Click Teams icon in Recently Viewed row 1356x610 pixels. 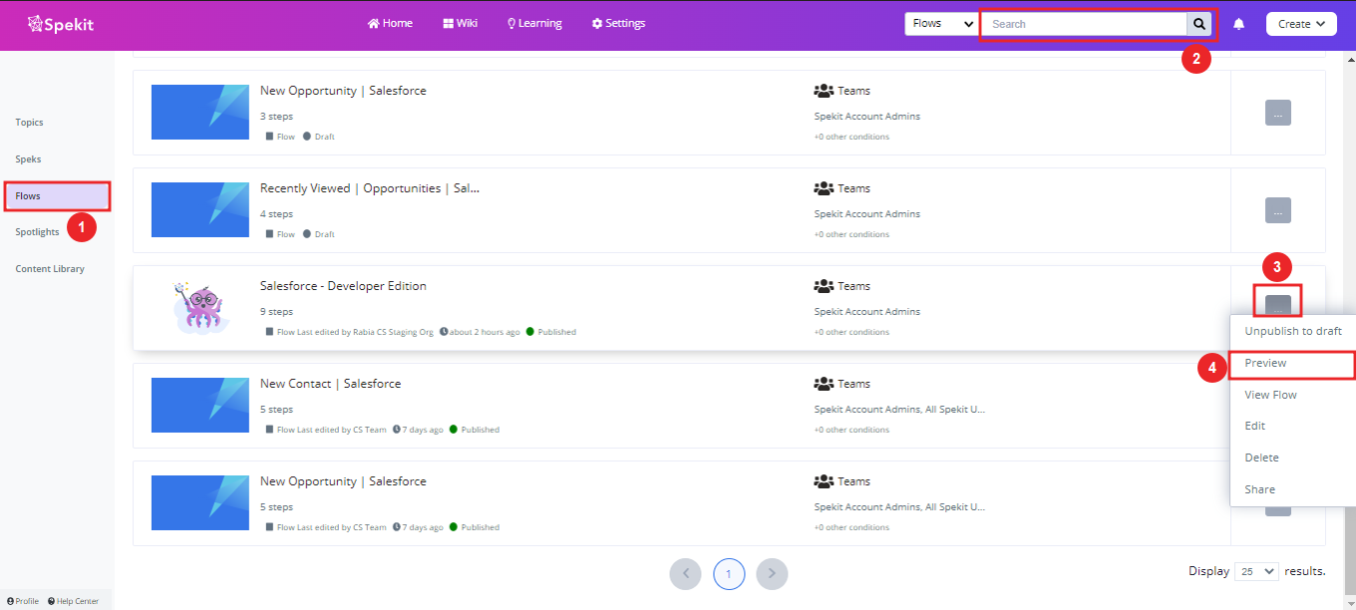click(824, 188)
